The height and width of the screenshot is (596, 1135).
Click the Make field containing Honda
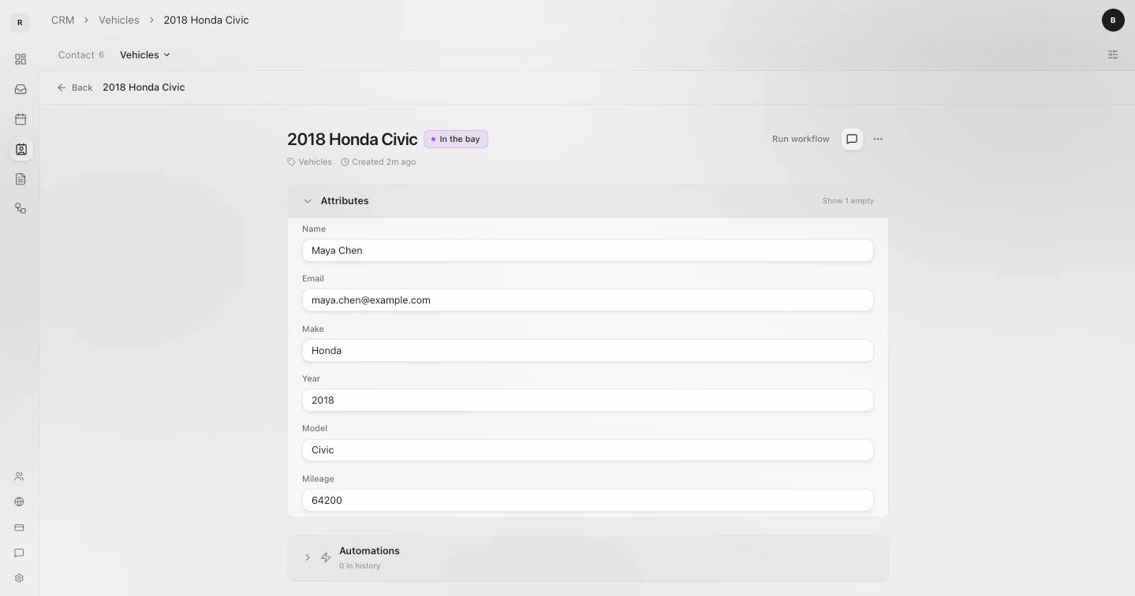pos(588,350)
